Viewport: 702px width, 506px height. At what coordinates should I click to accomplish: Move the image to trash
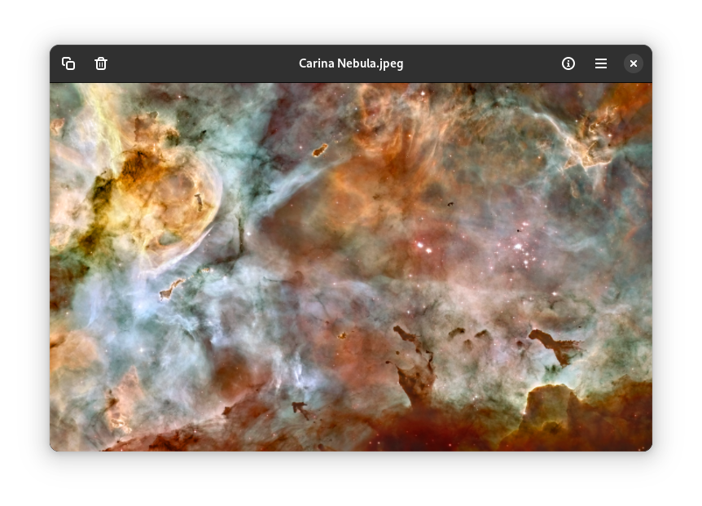click(x=101, y=63)
